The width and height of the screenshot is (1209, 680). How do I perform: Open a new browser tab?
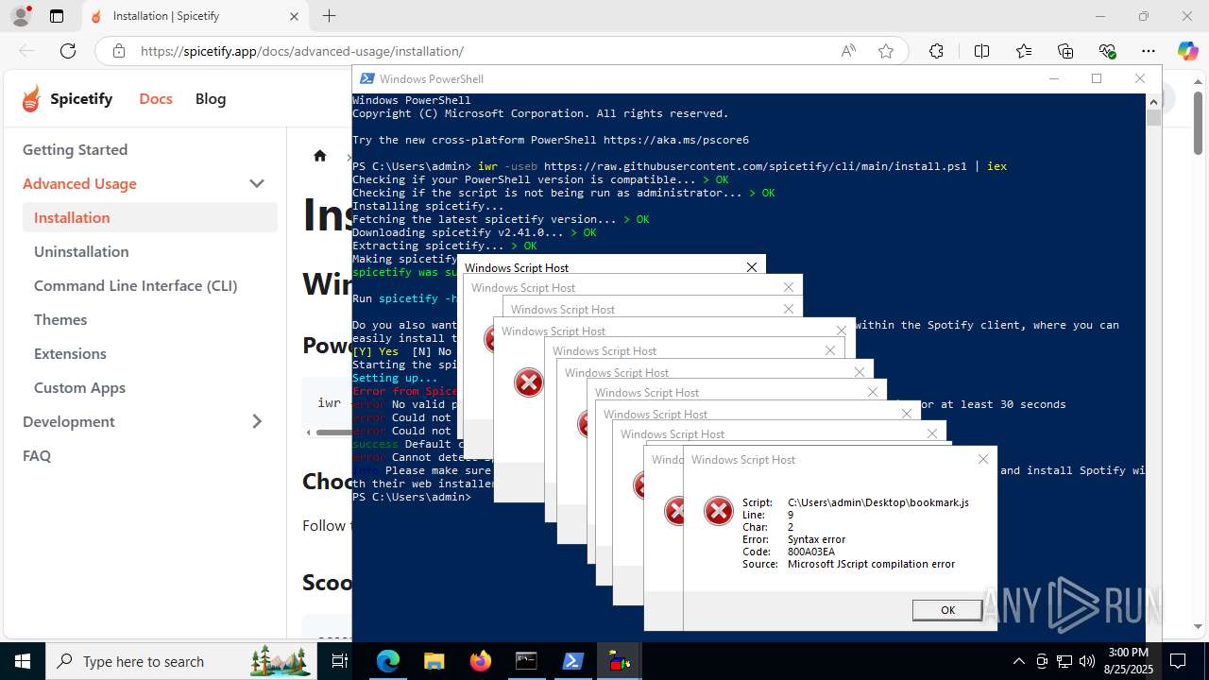329,16
